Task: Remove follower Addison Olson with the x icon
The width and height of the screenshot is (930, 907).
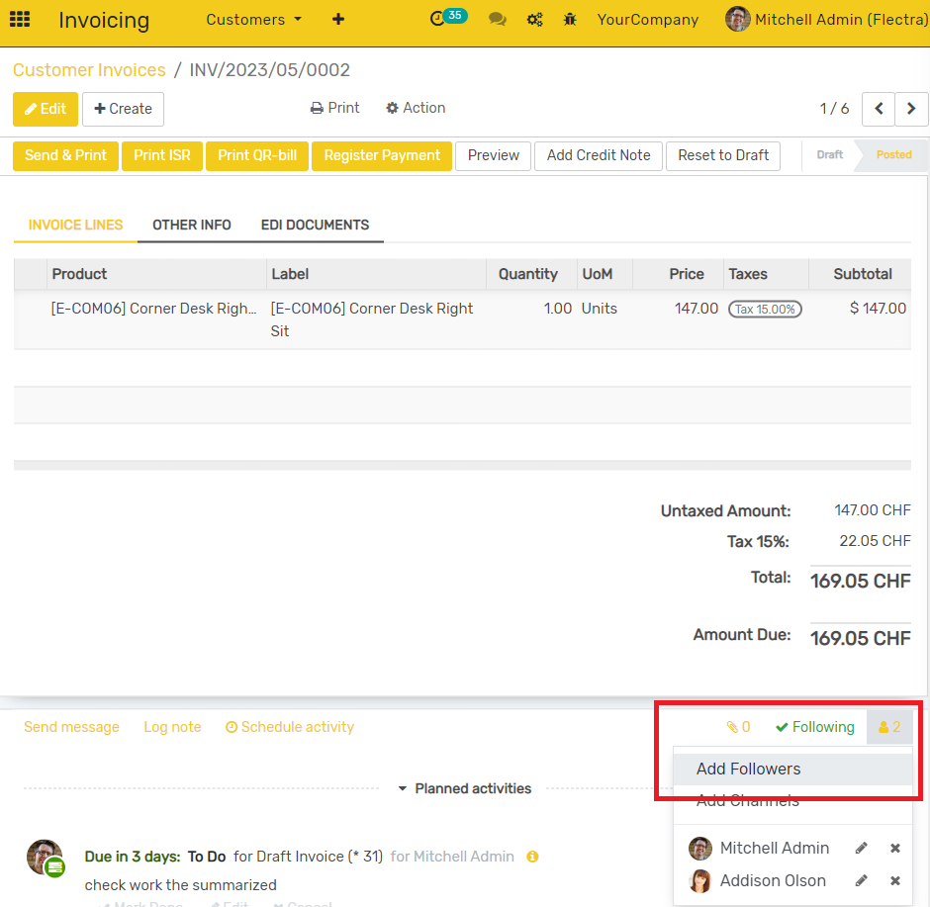Action: click(894, 880)
